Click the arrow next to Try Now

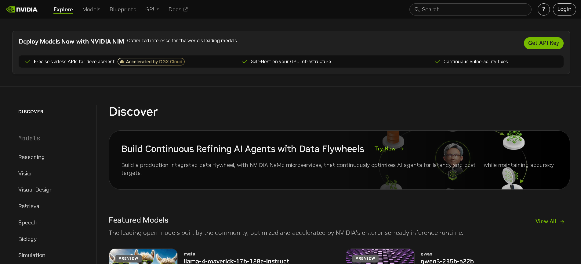[x=402, y=149]
